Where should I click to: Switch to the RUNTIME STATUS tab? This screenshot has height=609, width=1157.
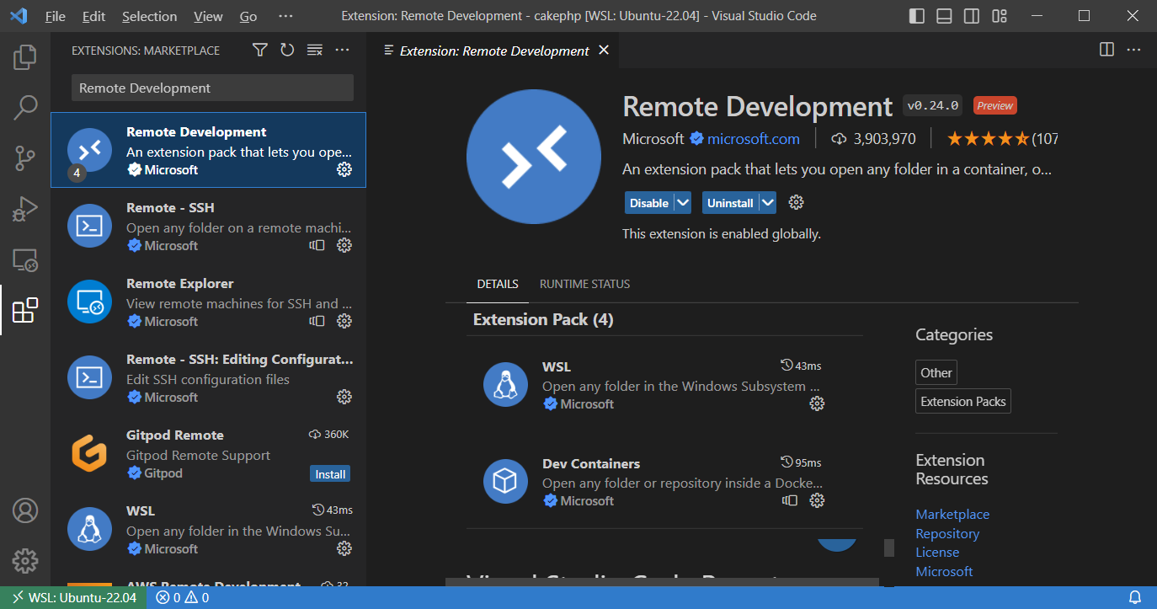click(584, 284)
